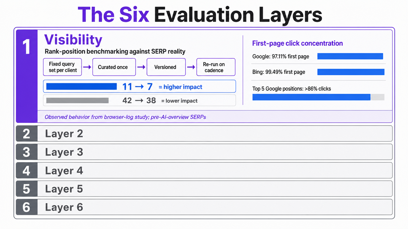This screenshot has width=408, height=229.
Task: Expand the Layer 6 row
Action: (x=204, y=207)
